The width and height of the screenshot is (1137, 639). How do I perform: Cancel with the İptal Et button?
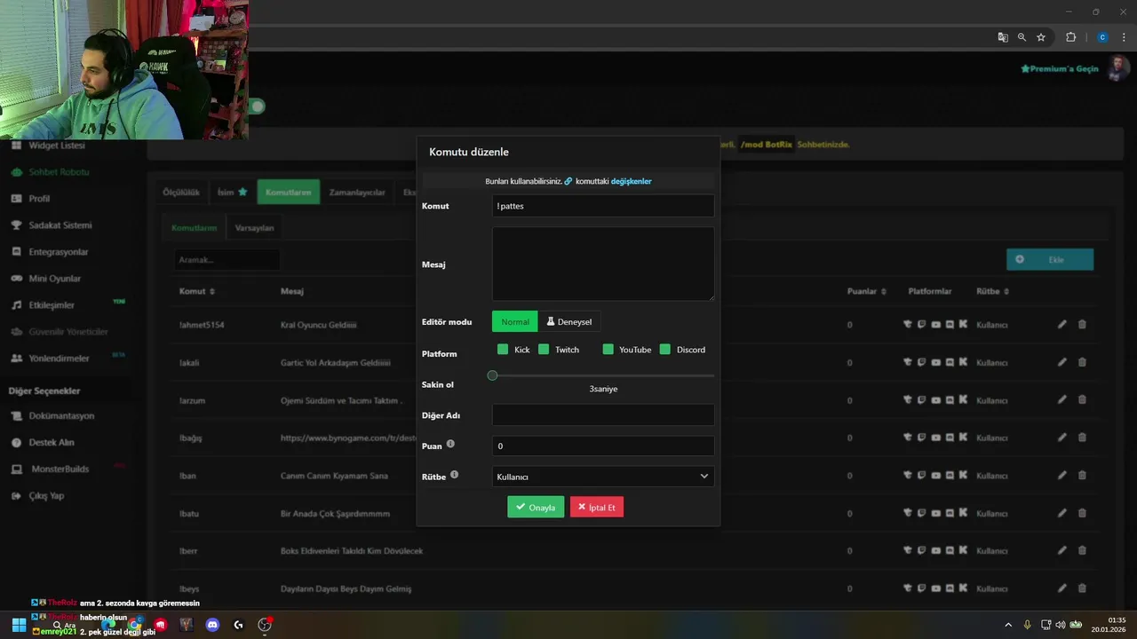(597, 507)
